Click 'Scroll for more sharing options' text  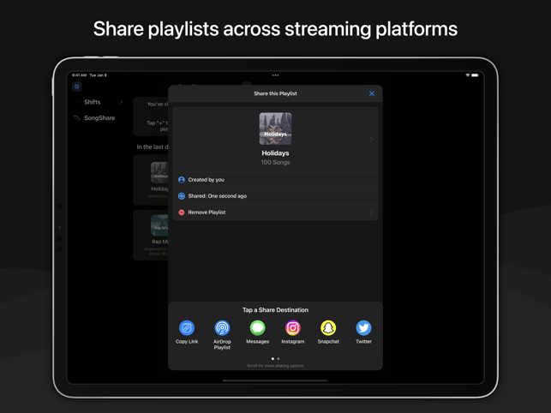tap(276, 366)
